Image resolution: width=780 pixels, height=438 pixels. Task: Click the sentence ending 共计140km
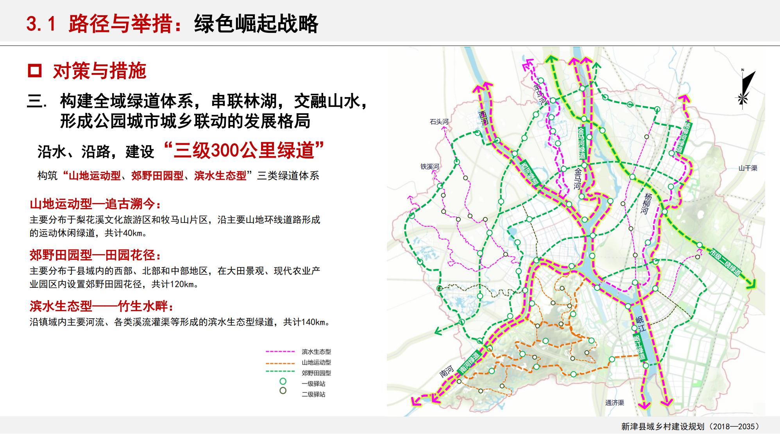point(181,322)
